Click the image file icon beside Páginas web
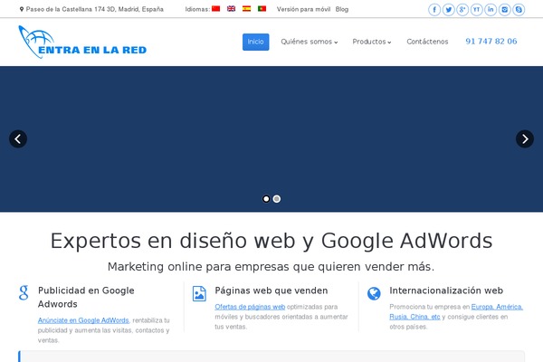Screen dimensions: 543x362 [x=199, y=294]
